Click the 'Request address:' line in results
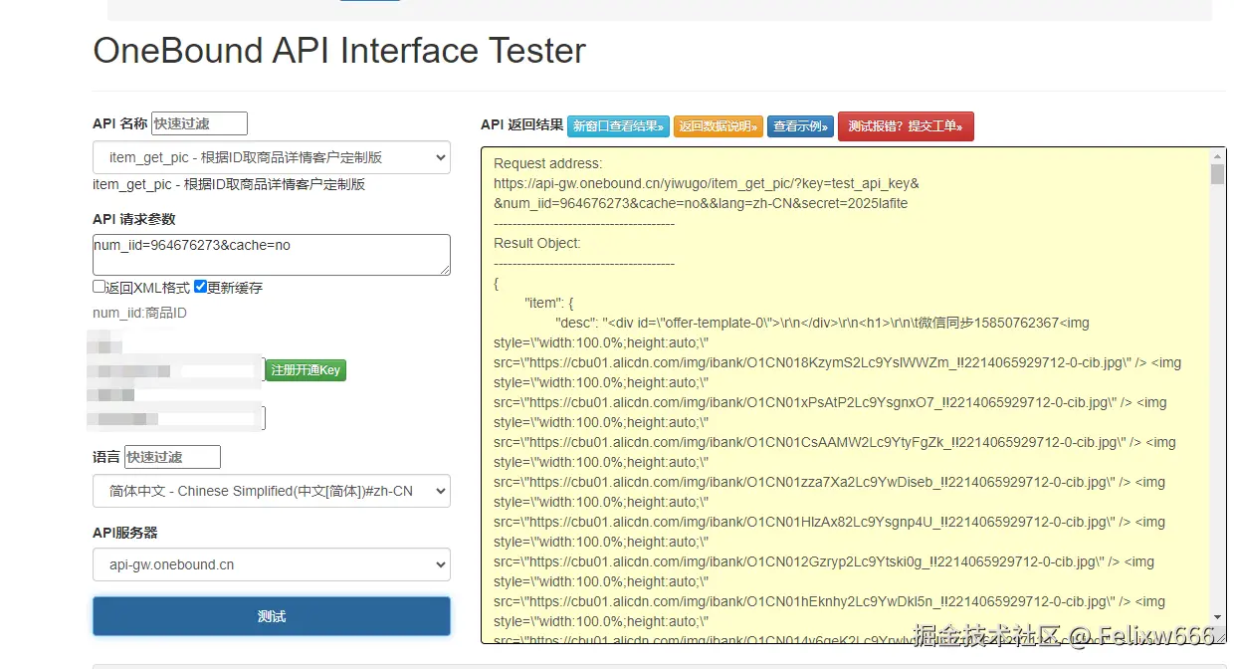The width and height of the screenshot is (1234, 669). (x=547, y=163)
